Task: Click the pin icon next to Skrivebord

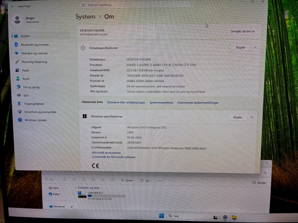Action: 72,207
